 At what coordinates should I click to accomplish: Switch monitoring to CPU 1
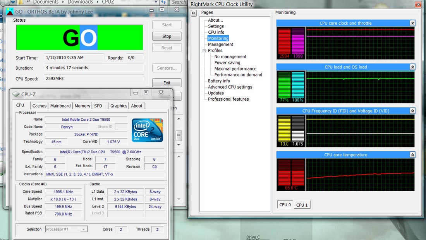(x=302, y=205)
